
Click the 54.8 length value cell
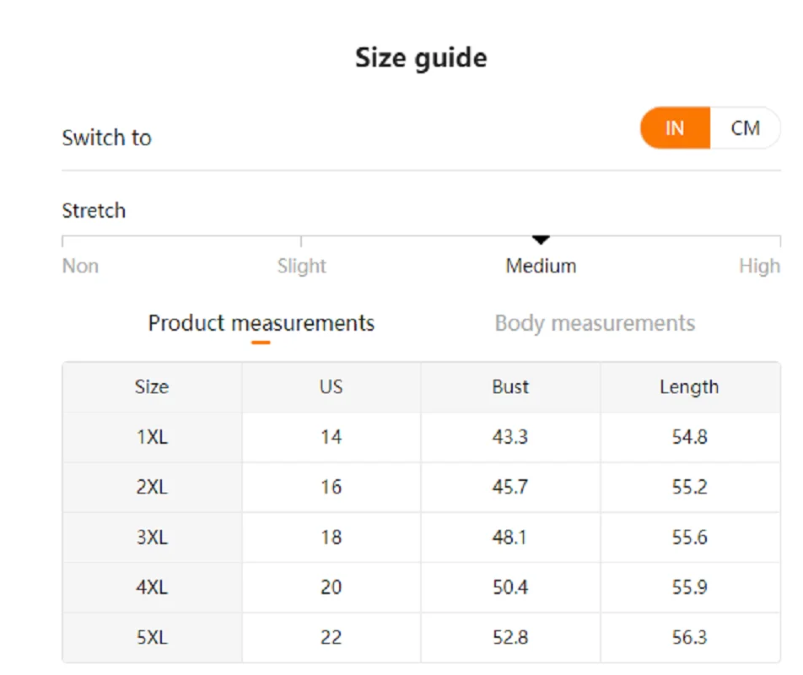click(689, 437)
